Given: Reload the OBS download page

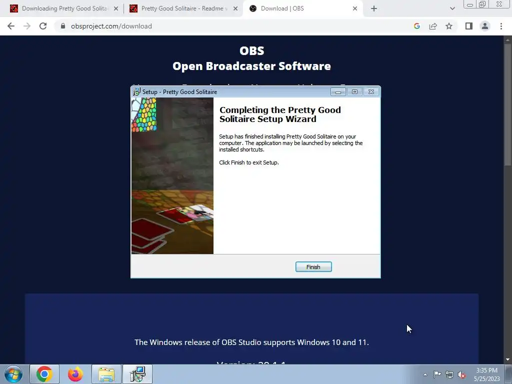Looking at the screenshot, I should pyautogui.click(x=43, y=26).
